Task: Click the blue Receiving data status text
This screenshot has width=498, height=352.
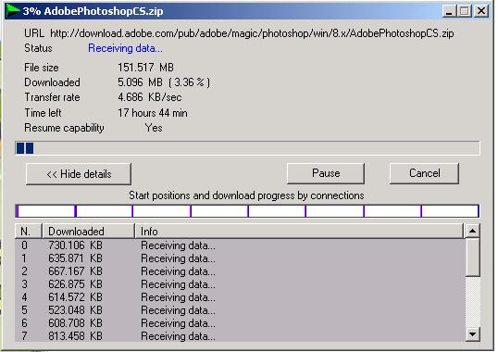Action: tap(125, 48)
